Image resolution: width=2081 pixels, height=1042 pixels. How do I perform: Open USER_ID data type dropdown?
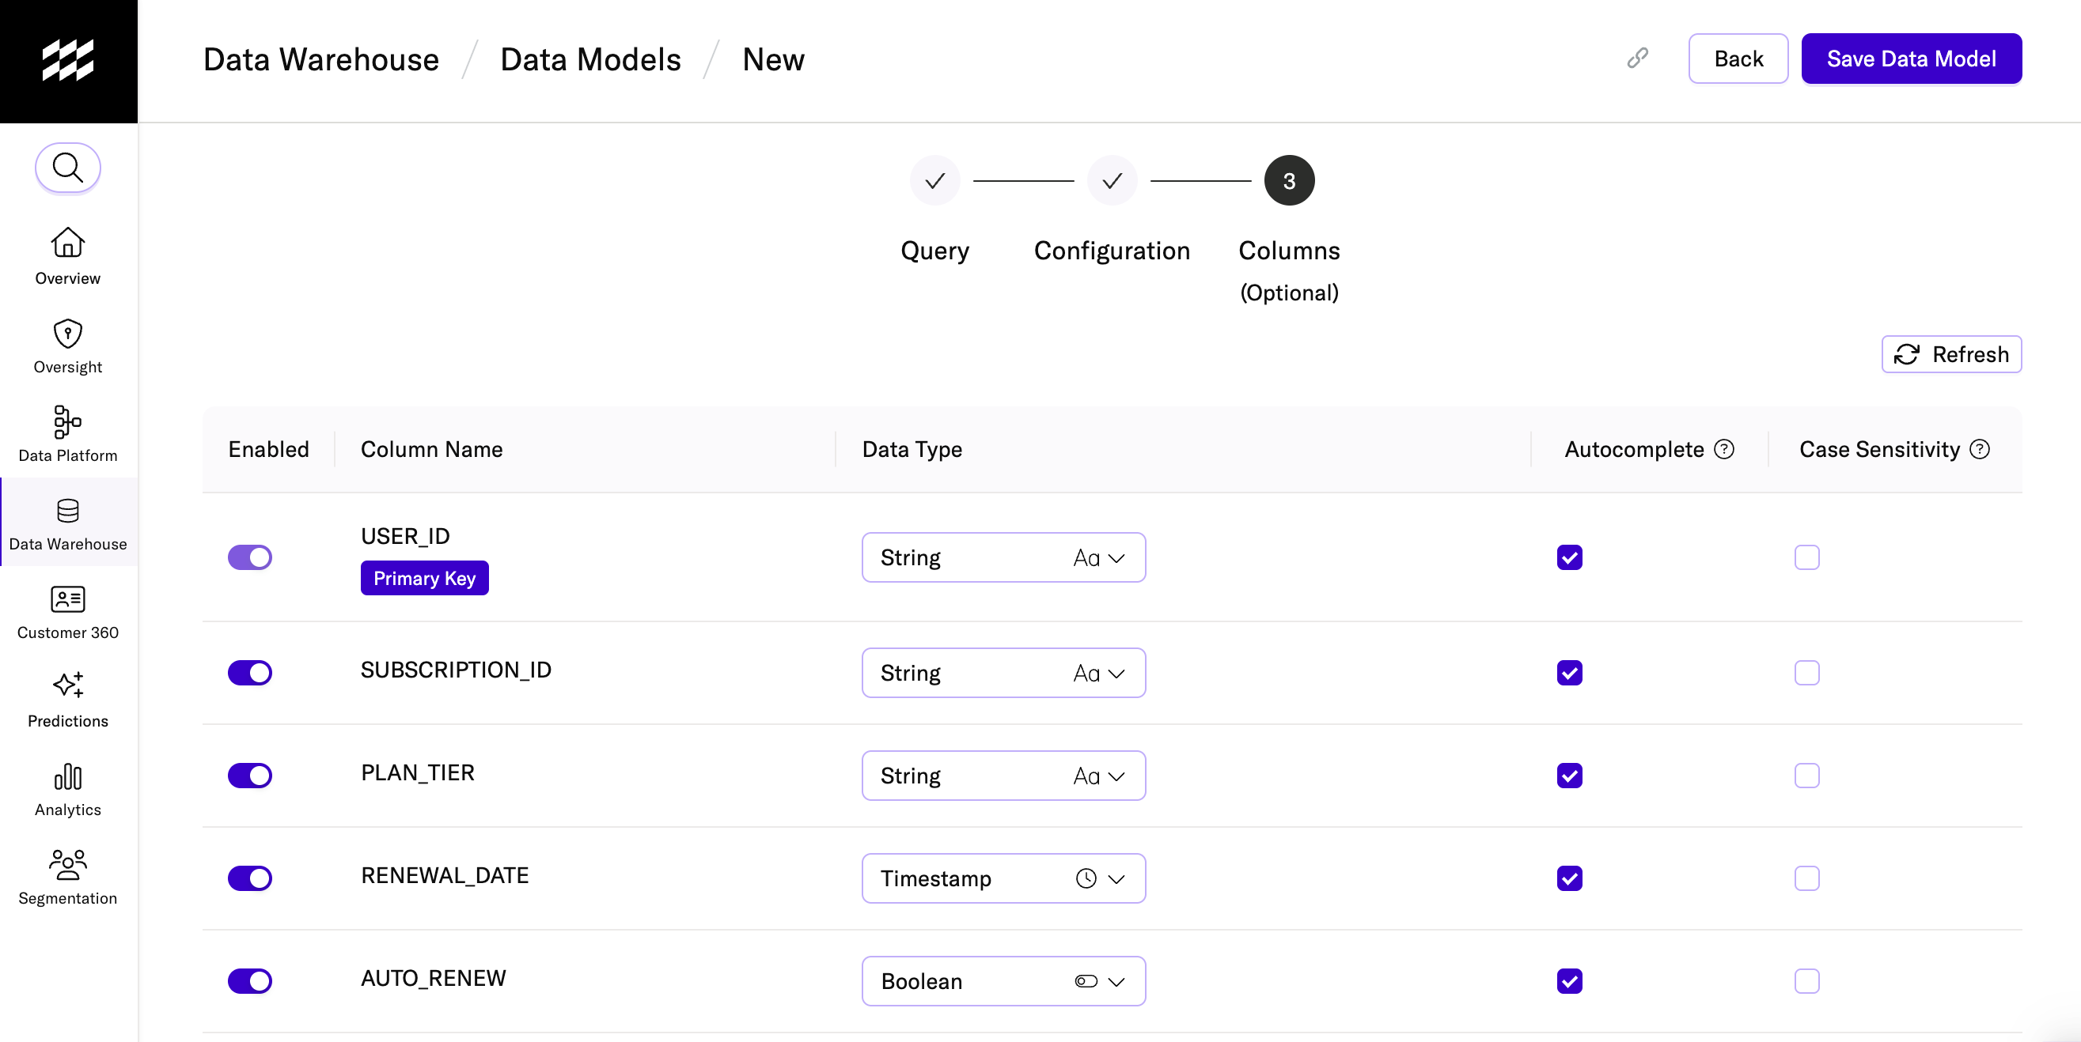point(1003,557)
